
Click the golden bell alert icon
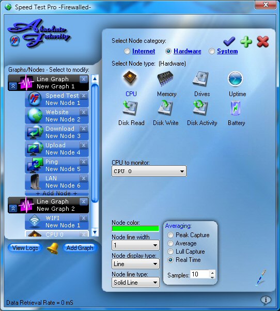pyautogui.click(x=53, y=248)
